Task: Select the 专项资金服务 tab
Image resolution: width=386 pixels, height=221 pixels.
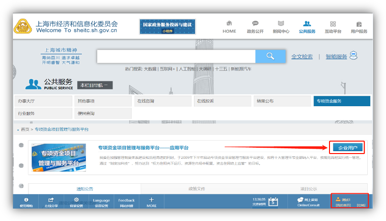Action: click(341, 101)
